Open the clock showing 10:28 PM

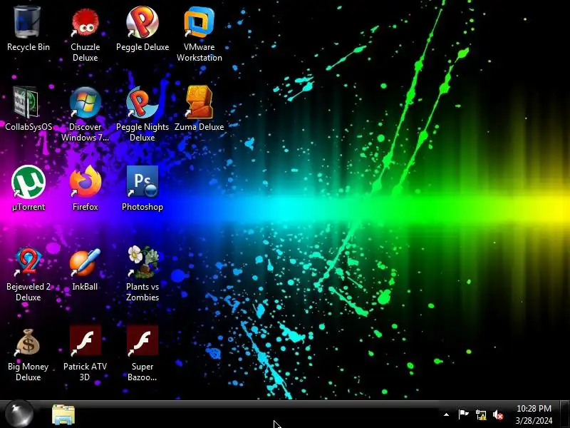coord(534,414)
